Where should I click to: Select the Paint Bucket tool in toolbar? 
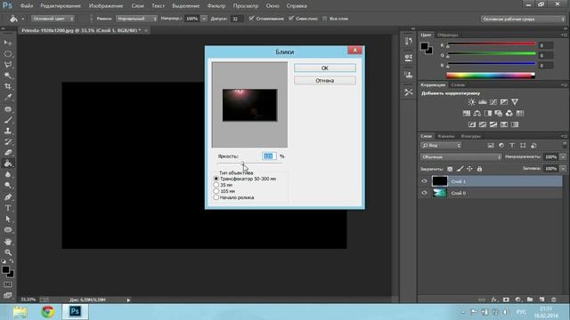[x=8, y=164]
